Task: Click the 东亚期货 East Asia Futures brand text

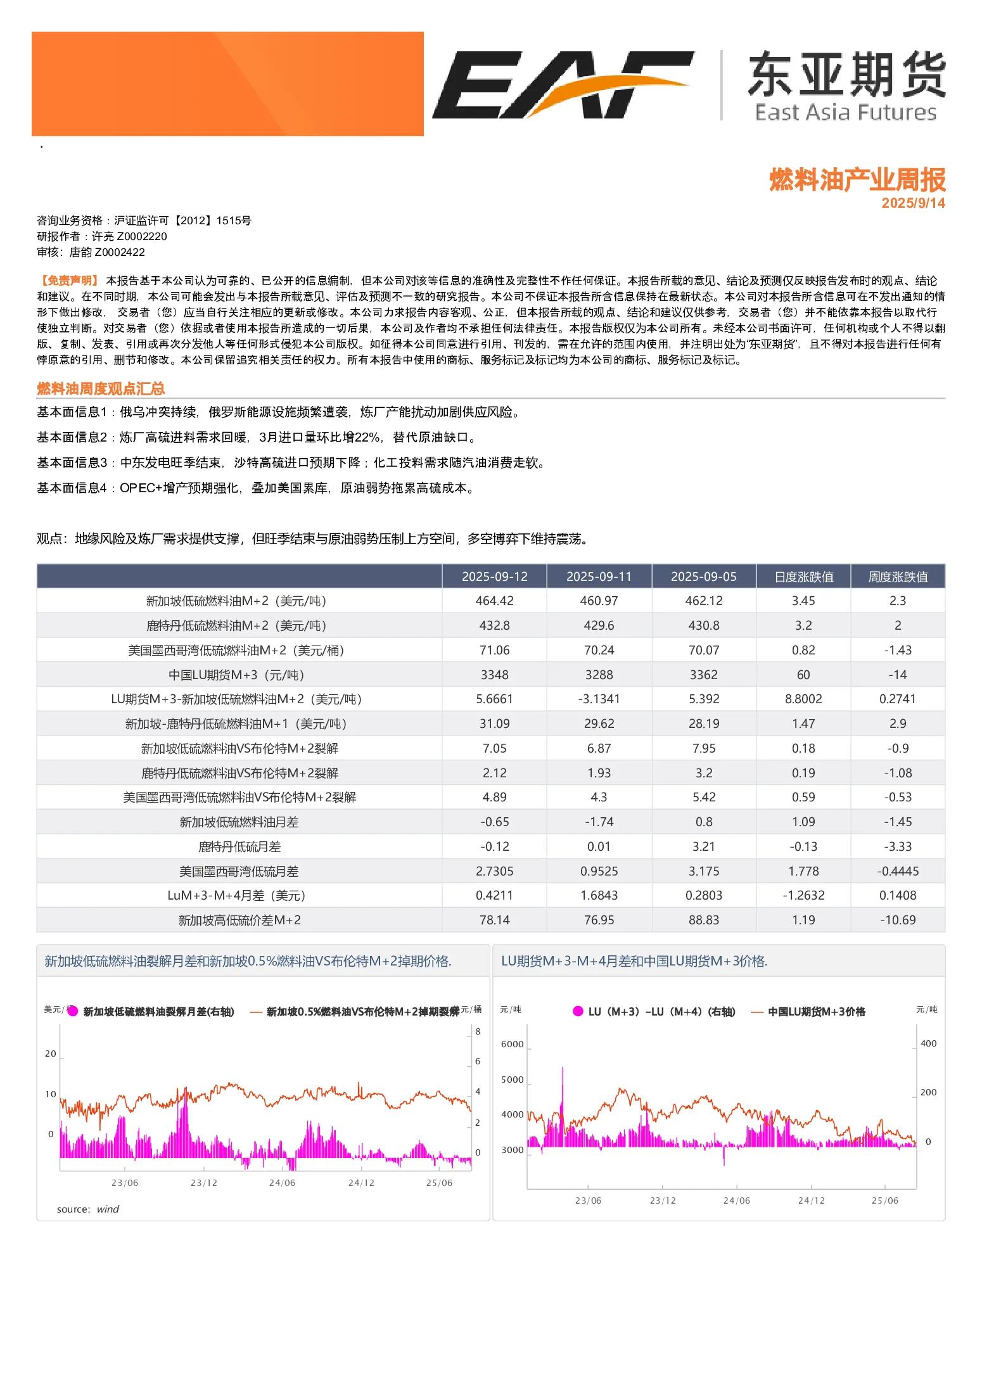Action: 846,86
